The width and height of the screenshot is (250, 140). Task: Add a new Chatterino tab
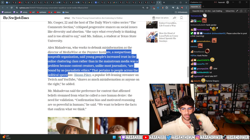[x=203, y=7]
